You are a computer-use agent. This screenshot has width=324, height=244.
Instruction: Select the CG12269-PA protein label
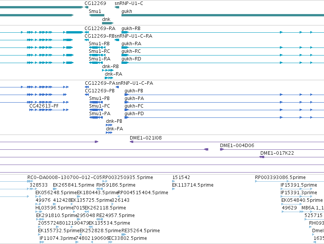tap(100, 83)
